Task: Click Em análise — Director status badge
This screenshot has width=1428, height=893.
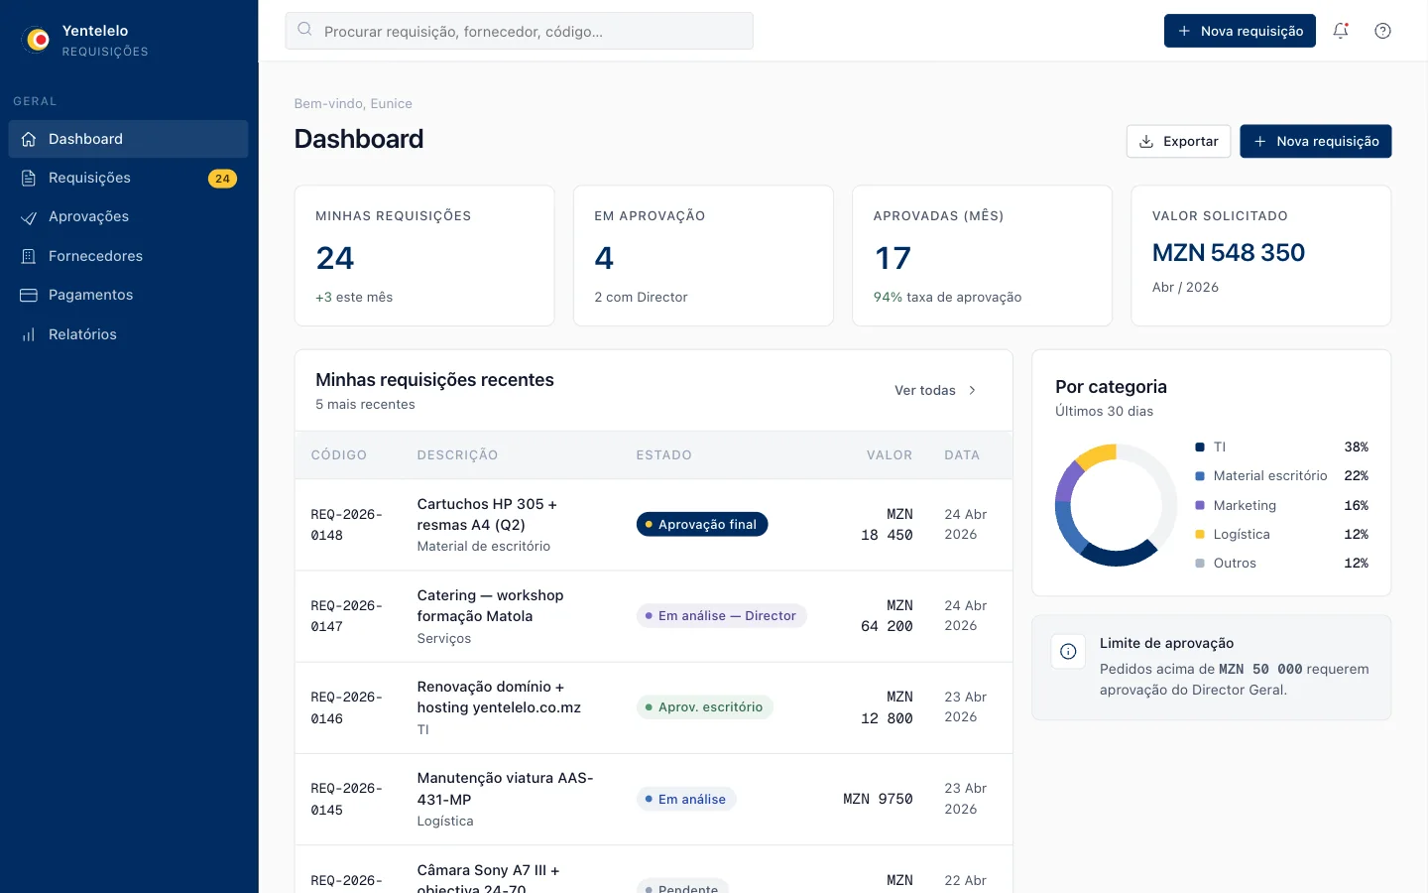Action: 722,615
